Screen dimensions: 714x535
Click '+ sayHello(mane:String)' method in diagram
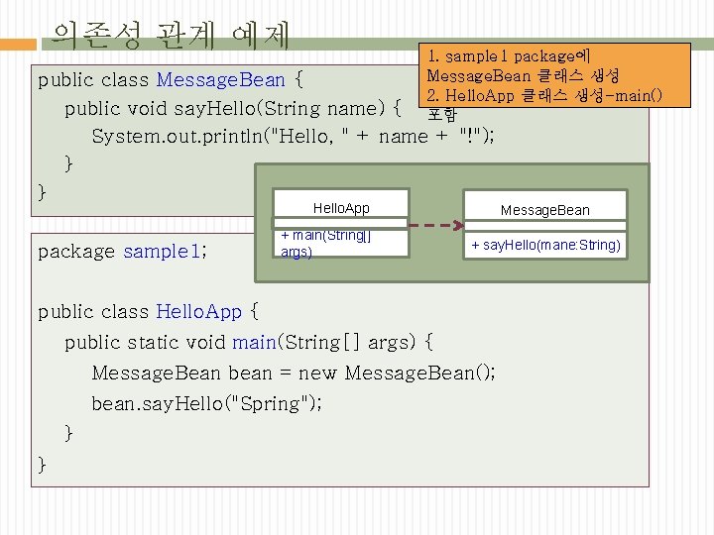546,246
